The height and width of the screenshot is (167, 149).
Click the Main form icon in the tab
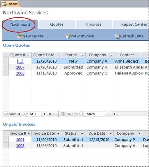pos(4,4)
